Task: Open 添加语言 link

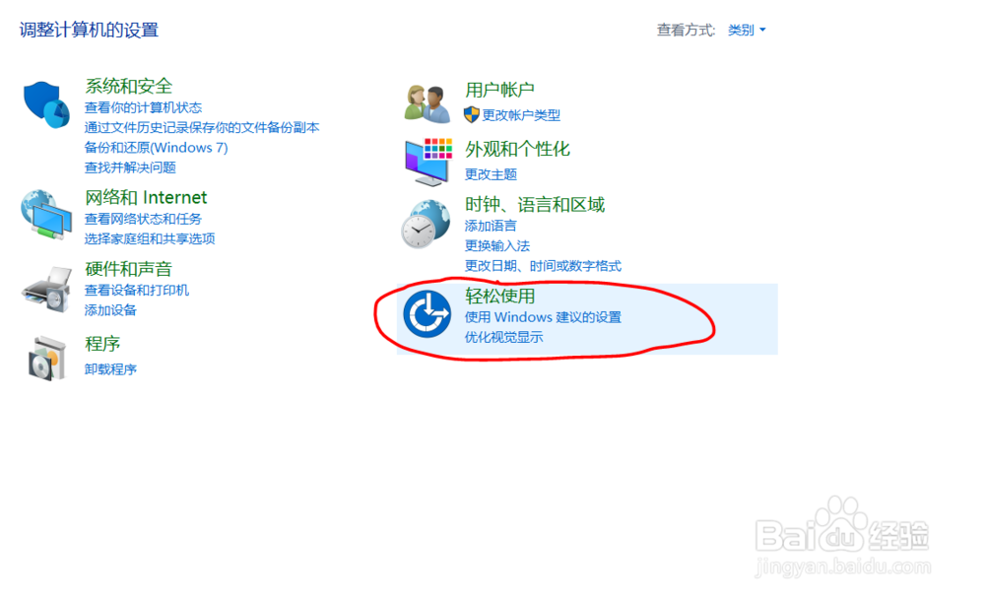Action: click(x=491, y=226)
